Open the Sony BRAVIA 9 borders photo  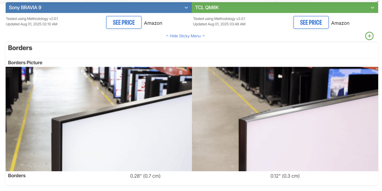pyautogui.click(x=99, y=119)
